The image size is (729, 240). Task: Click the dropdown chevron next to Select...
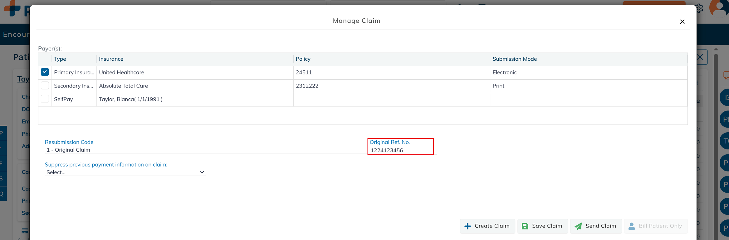coord(202,172)
